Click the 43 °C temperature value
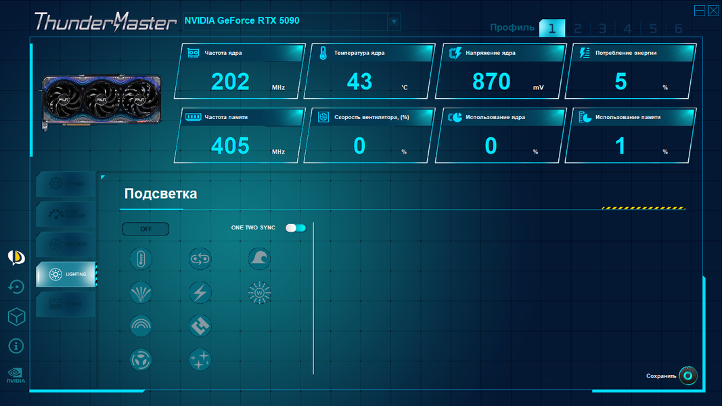The width and height of the screenshot is (722, 406). [x=359, y=82]
